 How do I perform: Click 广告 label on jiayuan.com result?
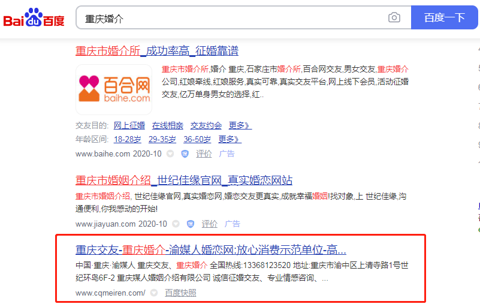click(x=233, y=224)
